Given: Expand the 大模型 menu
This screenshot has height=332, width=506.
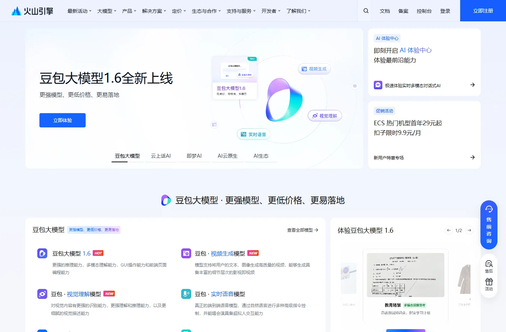Looking at the screenshot, I should click(107, 11).
